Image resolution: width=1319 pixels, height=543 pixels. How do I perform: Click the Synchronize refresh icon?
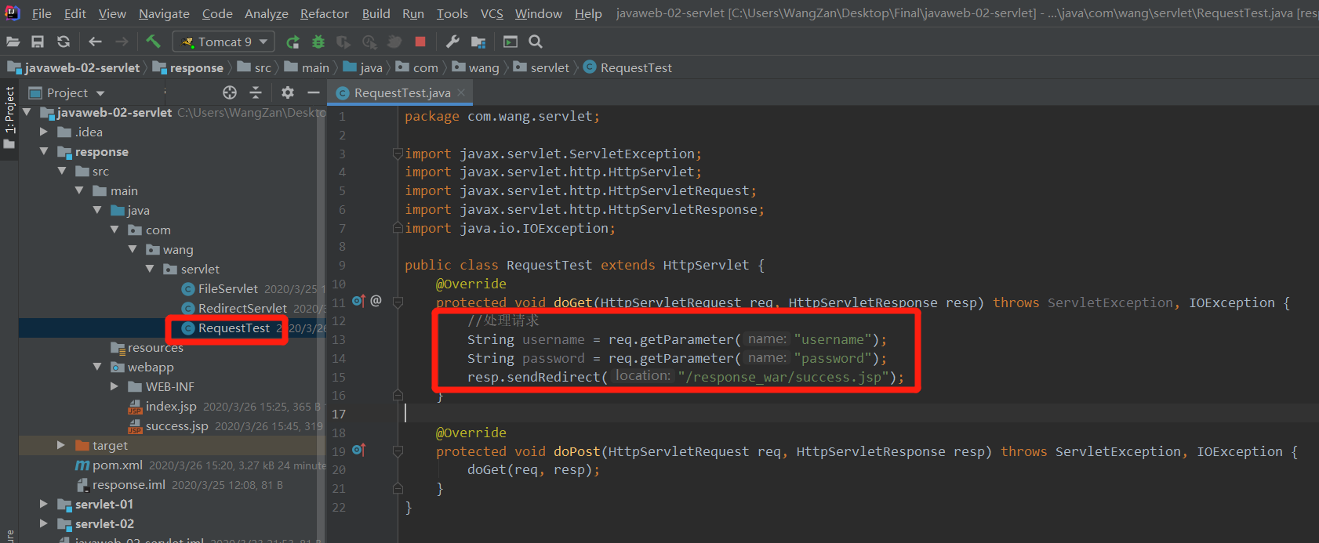coord(64,42)
